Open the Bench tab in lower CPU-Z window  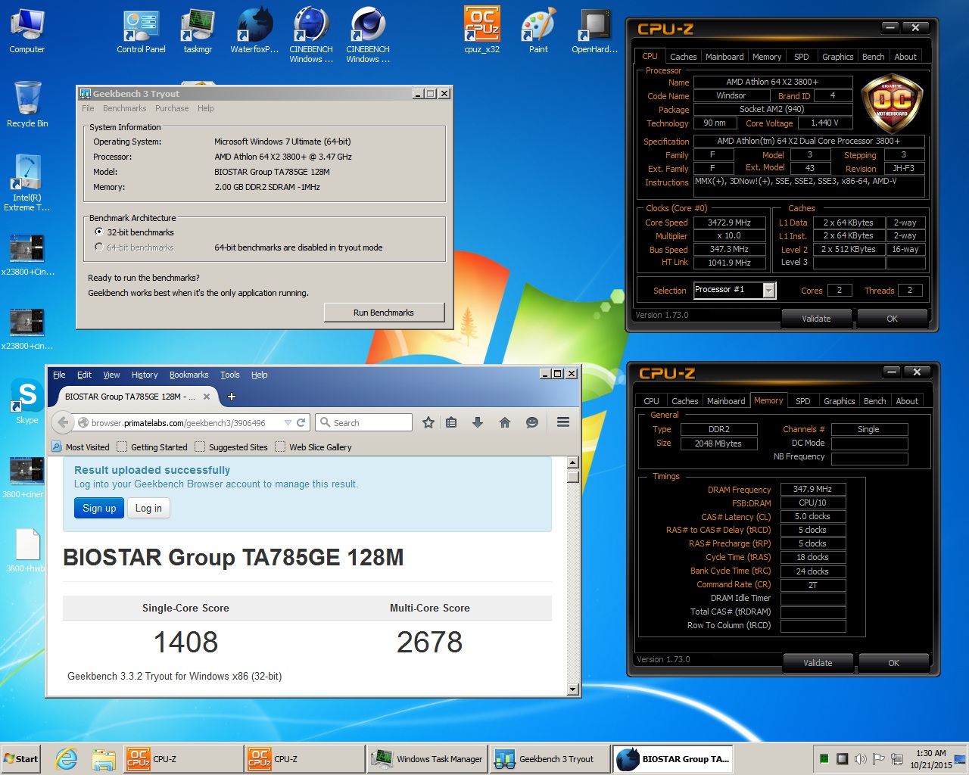click(x=874, y=401)
